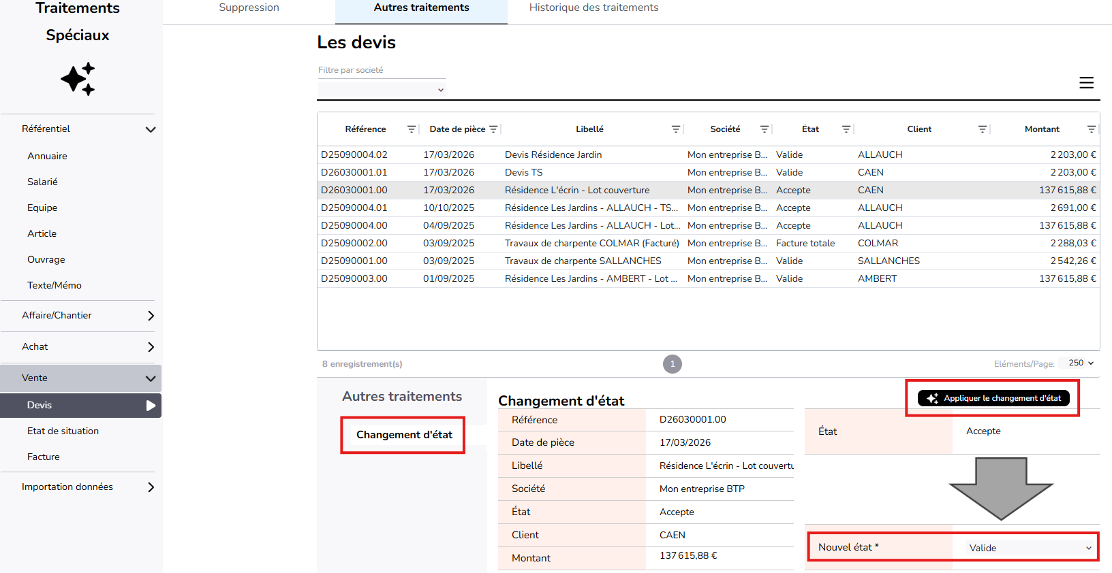The height and width of the screenshot is (573, 1112).
Task: Expand the Affaire/Chantier sidebar section
Action: (x=151, y=316)
